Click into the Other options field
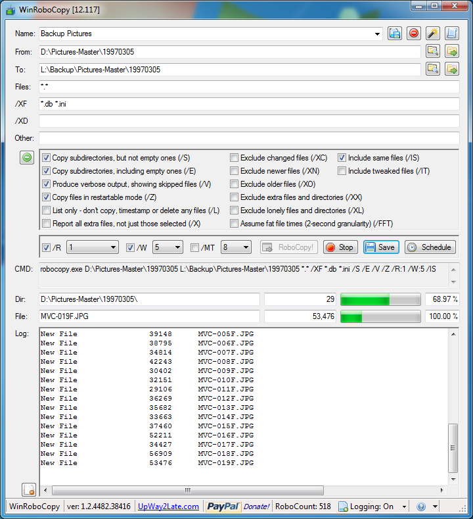This screenshot has width=473, height=519. point(249,138)
